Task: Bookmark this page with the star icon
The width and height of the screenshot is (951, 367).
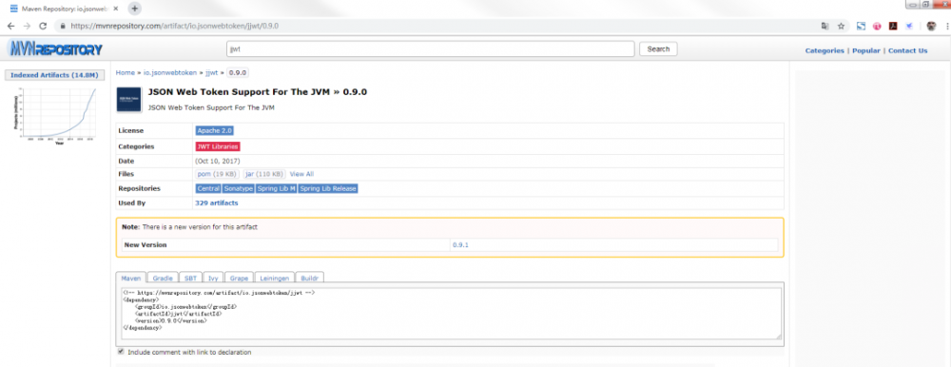Action: pyautogui.click(x=842, y=26)
